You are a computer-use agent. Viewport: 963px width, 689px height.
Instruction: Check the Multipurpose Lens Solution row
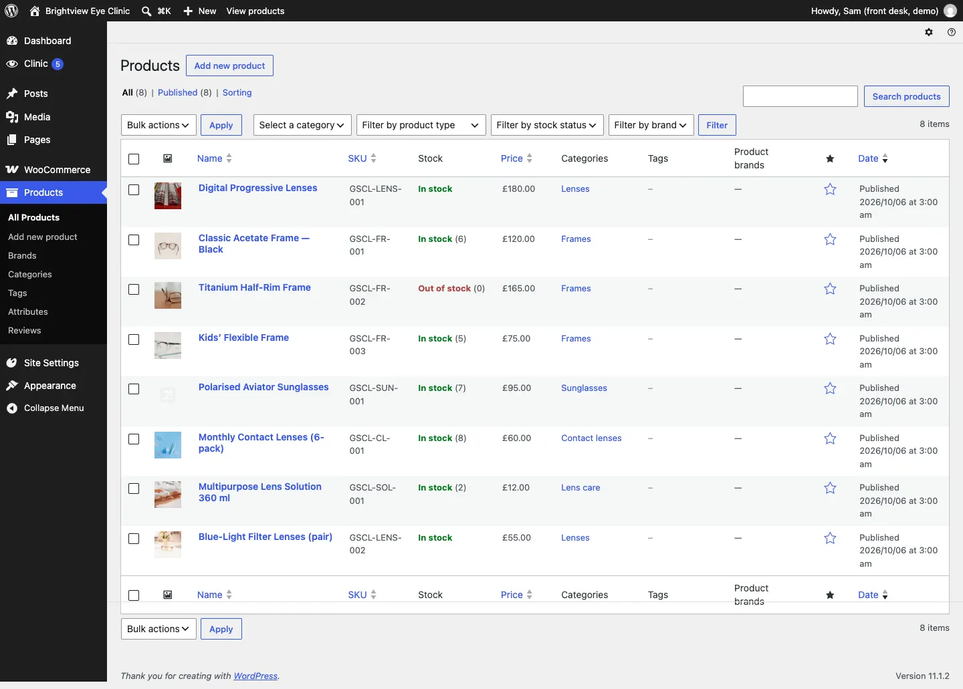coord(134,489)
